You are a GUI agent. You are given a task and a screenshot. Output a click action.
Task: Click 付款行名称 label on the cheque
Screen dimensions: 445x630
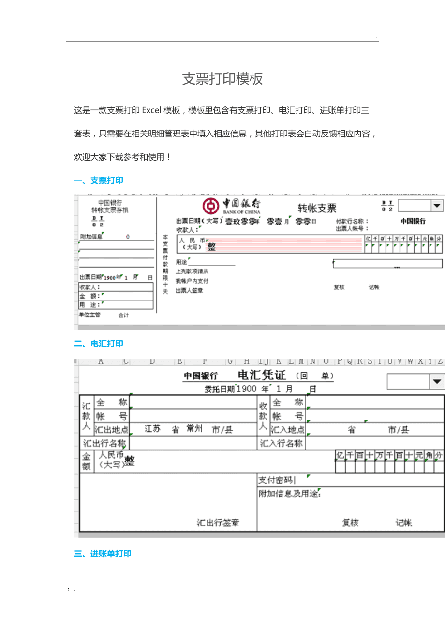click(x=352, y=221)
